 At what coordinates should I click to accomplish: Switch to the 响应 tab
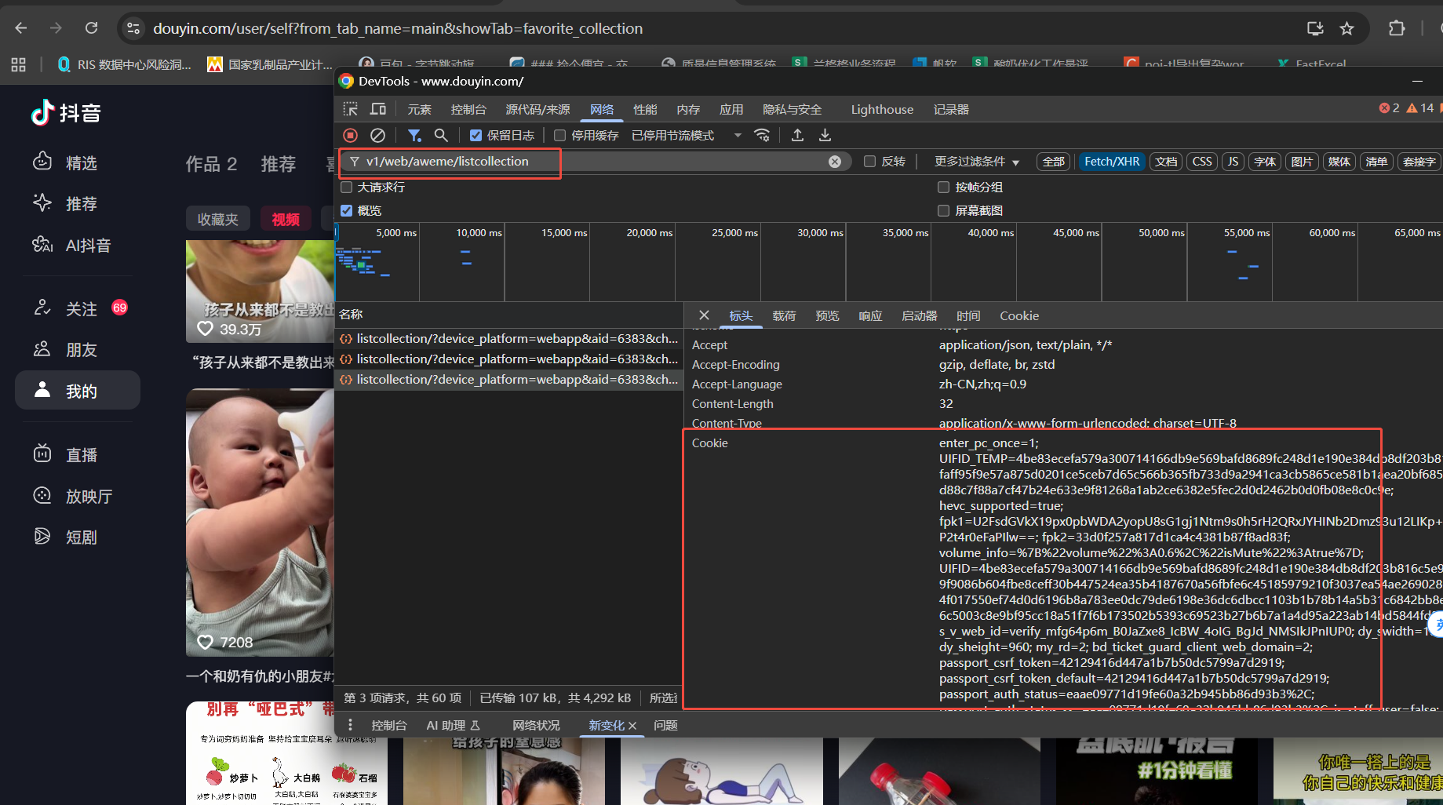point(870,315)
